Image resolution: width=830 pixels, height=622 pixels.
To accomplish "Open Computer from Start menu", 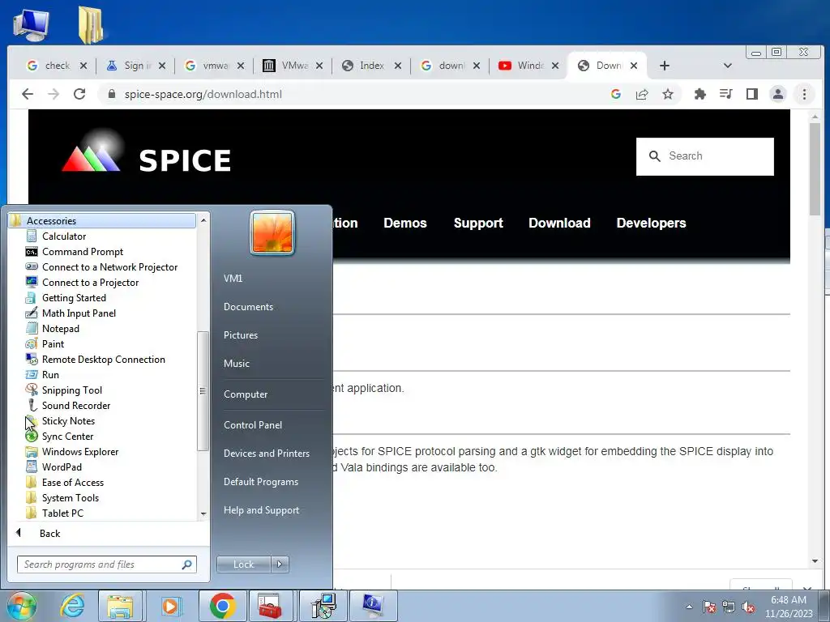I will point(245,394).
